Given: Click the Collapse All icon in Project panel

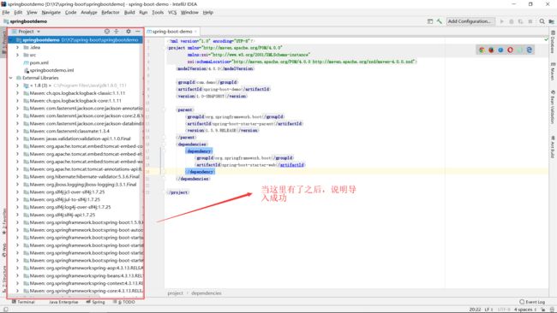Looking at the screenshot, I should [x=117, y=31].
